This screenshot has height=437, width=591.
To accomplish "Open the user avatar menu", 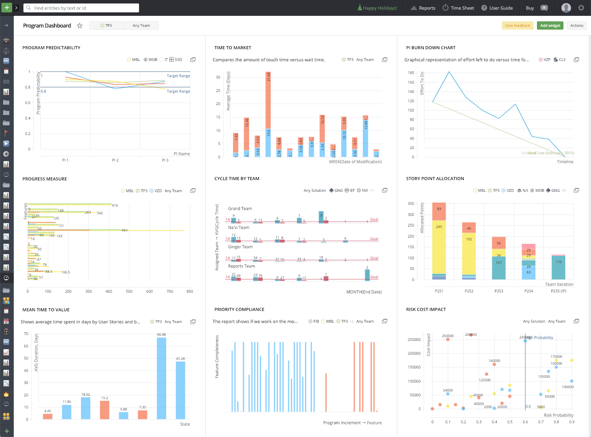I will point(566,8).
